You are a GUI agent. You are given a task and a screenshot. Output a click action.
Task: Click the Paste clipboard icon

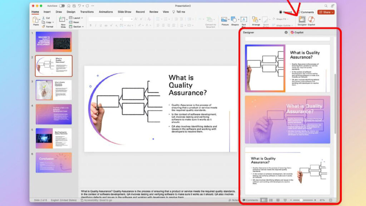[x=36, y=21]
